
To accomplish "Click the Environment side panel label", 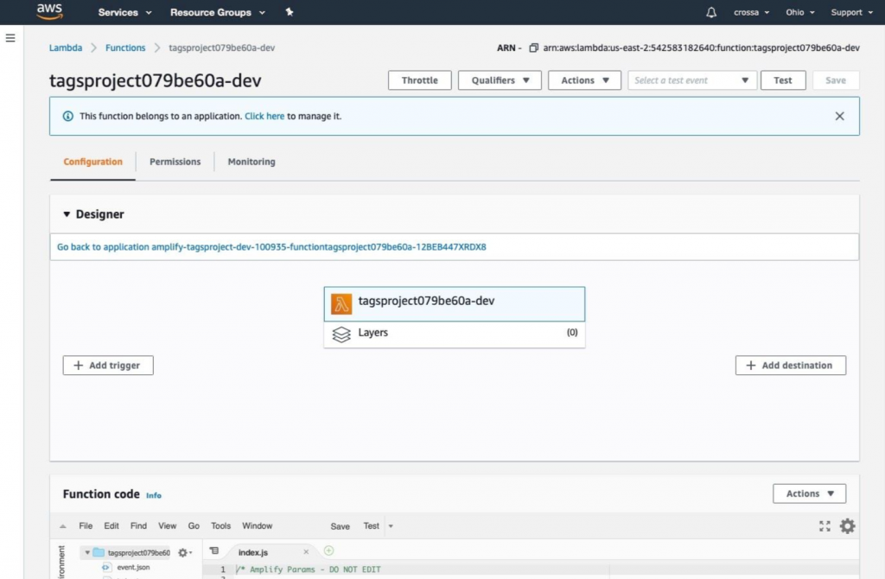I will [61, 562].
